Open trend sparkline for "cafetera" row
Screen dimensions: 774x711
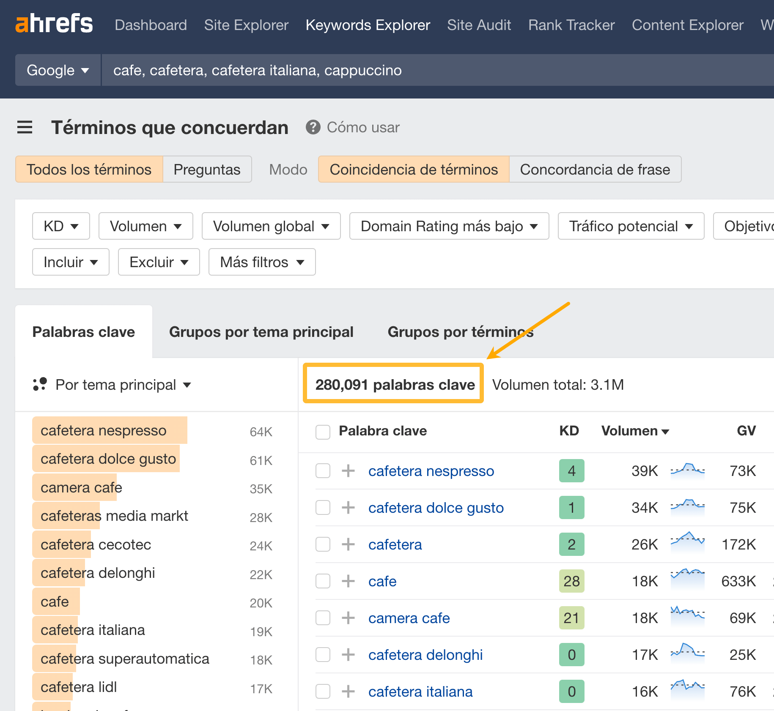coord(687,544)
